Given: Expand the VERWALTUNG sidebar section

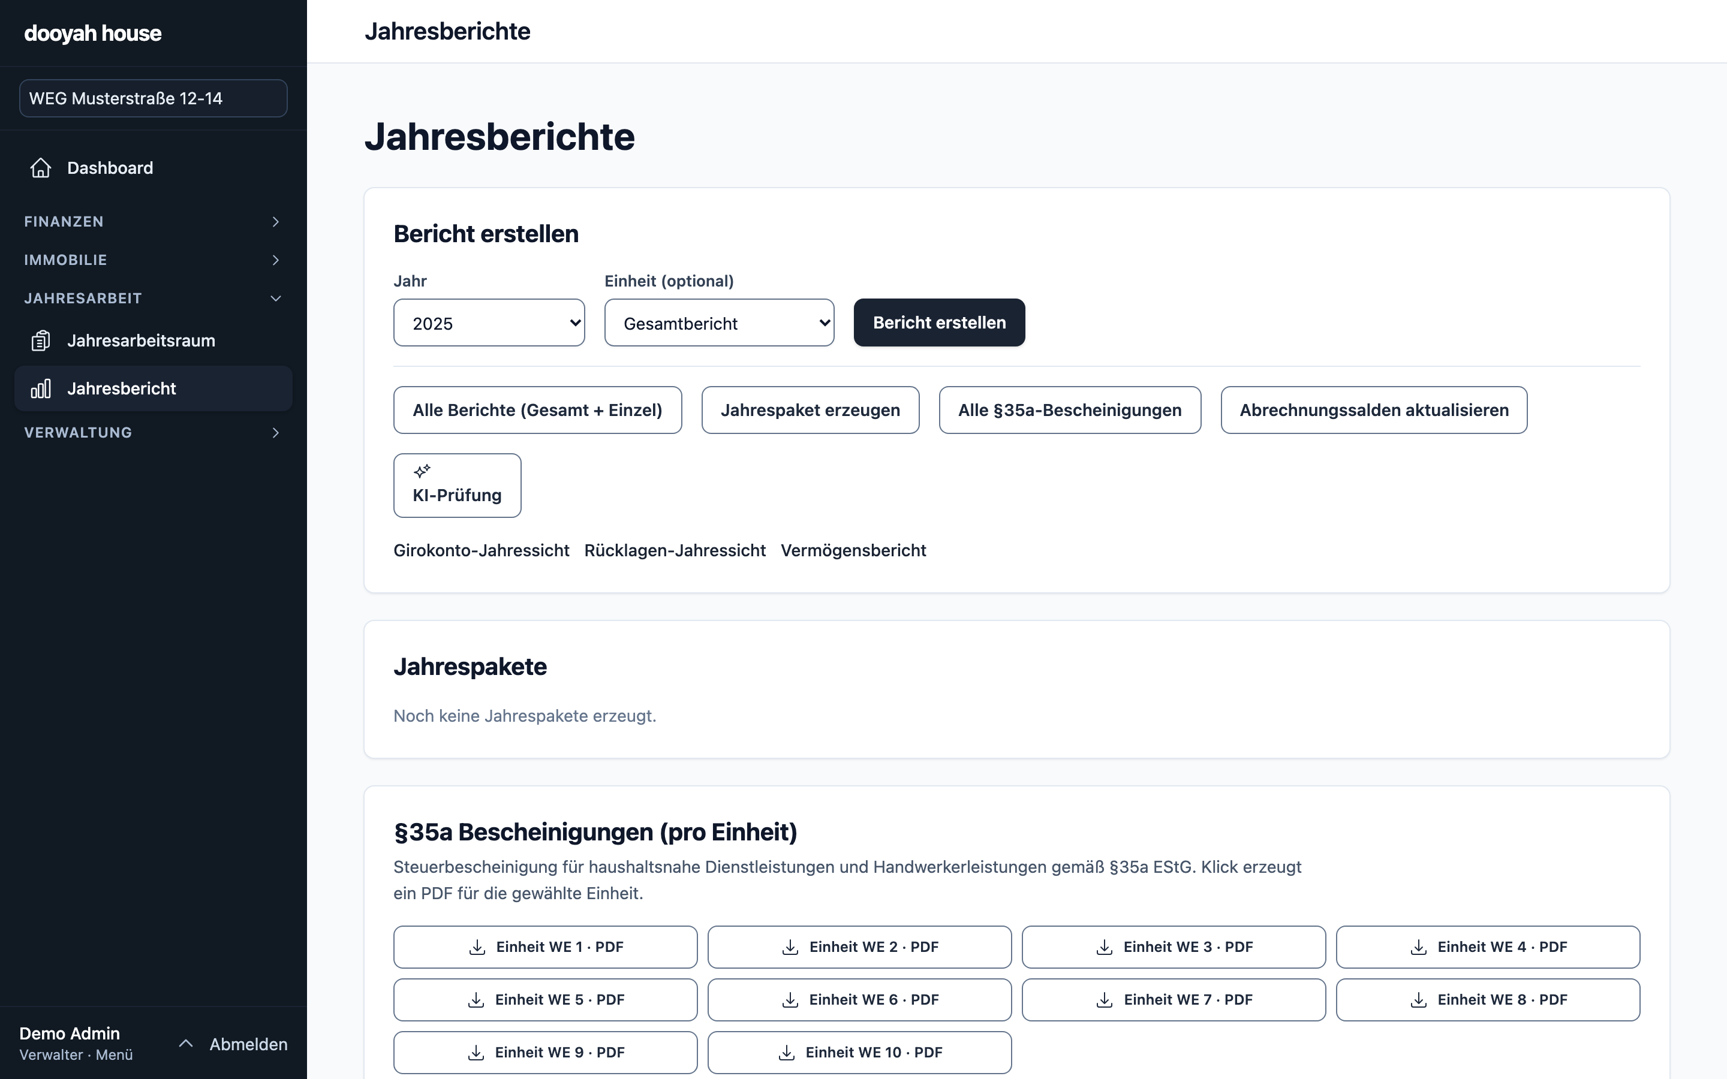Looking at the screenshot, I should pyautogui.click(x=154, y=432).
